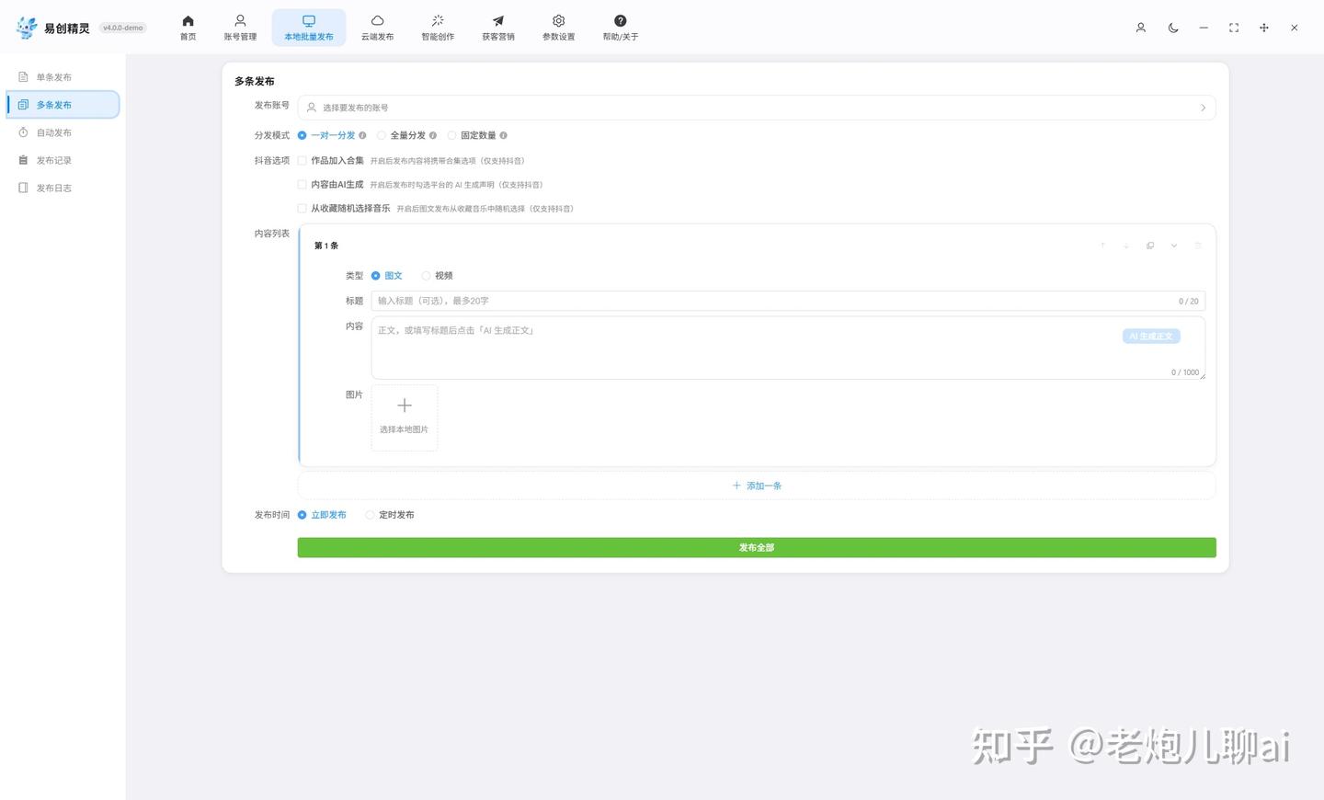The width and height of the screenshot is (1324, 800).
Task: Open 账号管理 account management icon
Action: tap(240, 21)
